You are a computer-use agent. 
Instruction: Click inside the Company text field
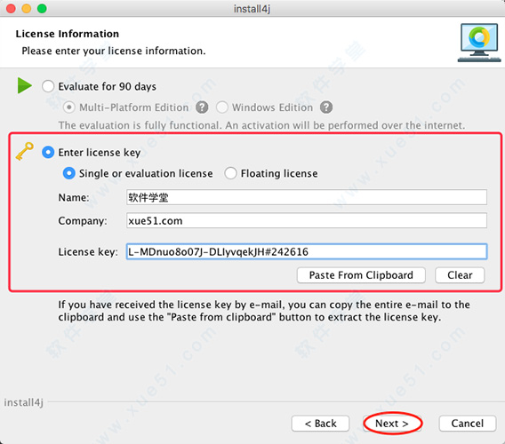(306, 221)
